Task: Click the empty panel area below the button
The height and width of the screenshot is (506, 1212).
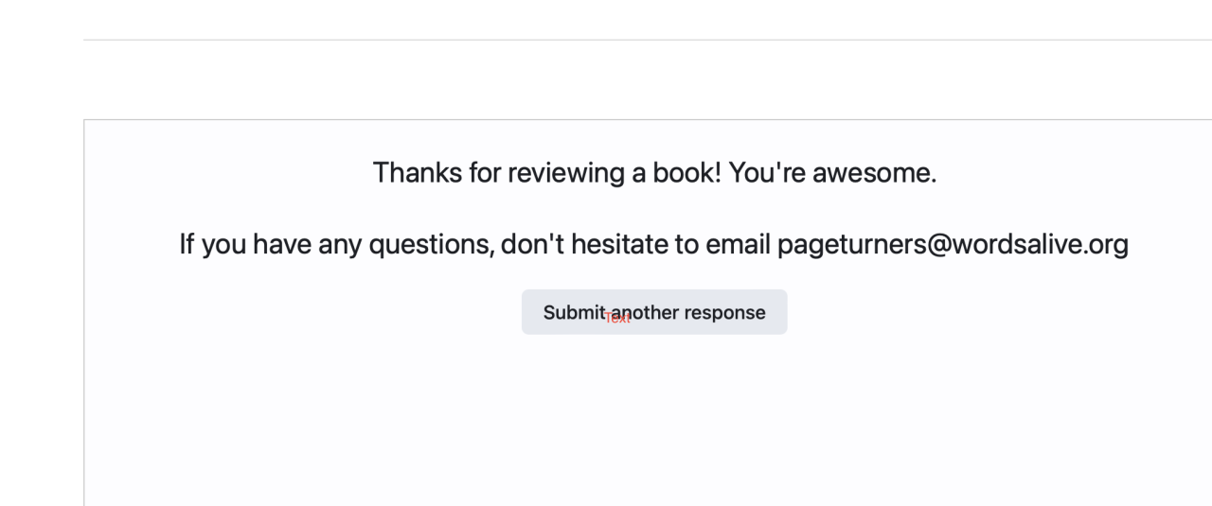Action: pyautogui.click(x=653, y=426)
